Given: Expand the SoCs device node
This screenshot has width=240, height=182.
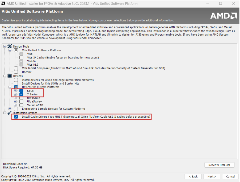Looking at the screenshot, I should [15, 91].
